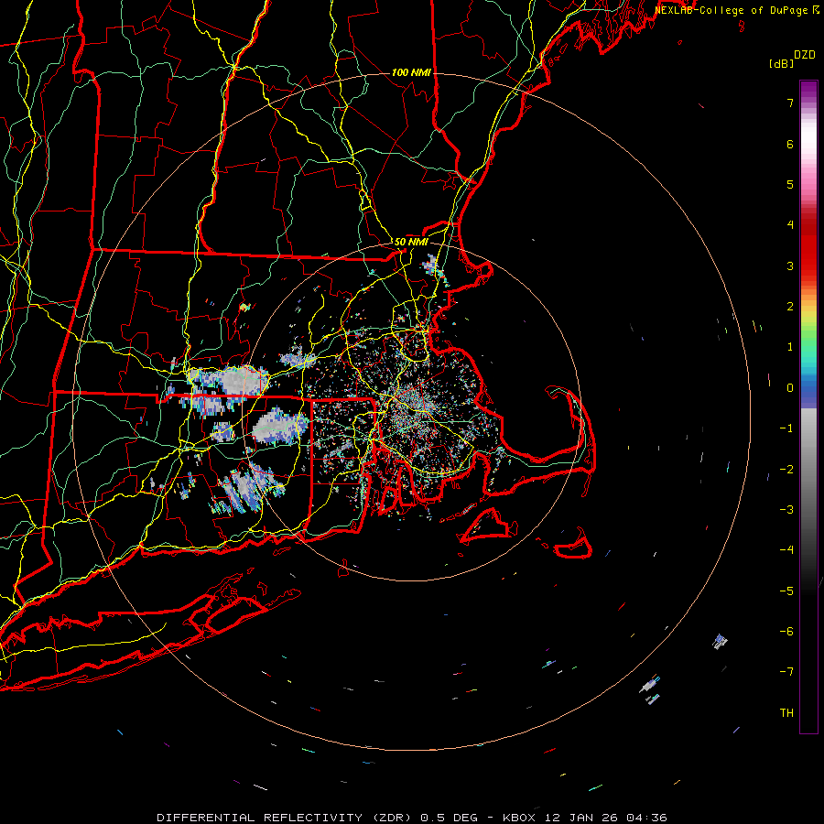Click the -6 tick label on legend

pyautogui.click(x=786, y=632)
